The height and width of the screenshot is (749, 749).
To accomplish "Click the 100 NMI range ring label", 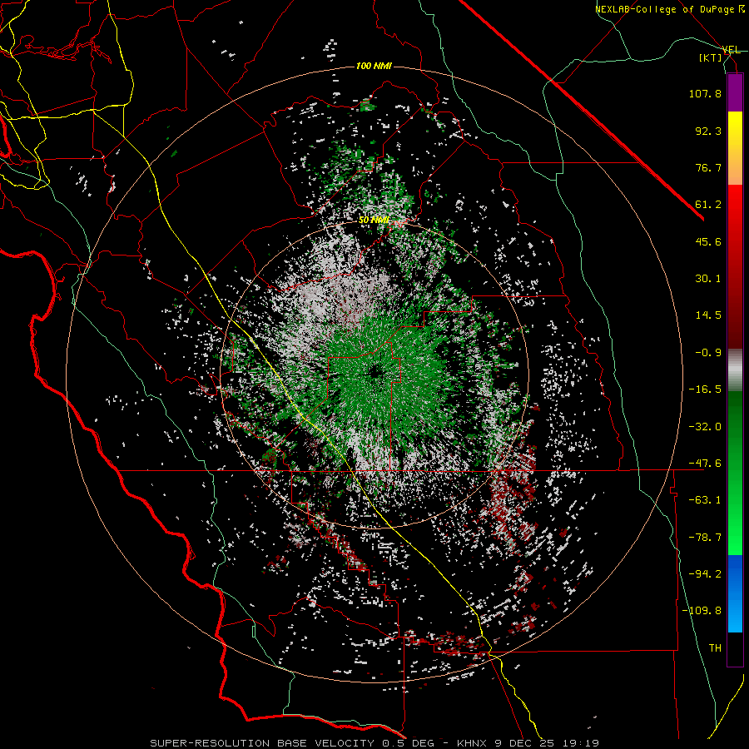I will tap(374, 66).
